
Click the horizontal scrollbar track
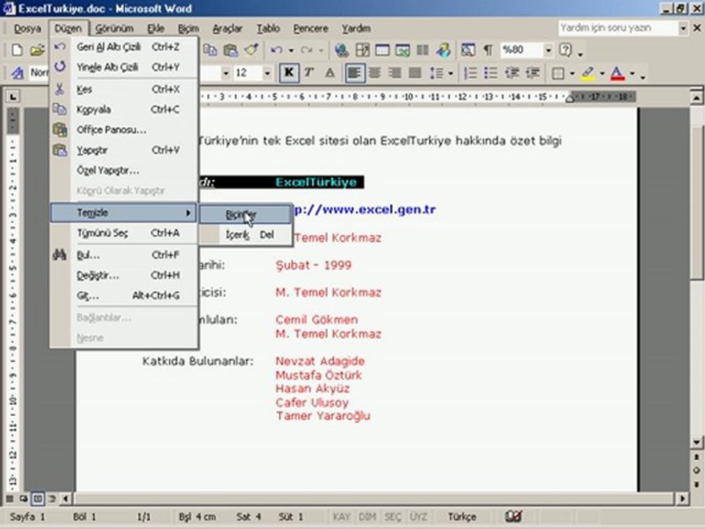tap(375, 498)
